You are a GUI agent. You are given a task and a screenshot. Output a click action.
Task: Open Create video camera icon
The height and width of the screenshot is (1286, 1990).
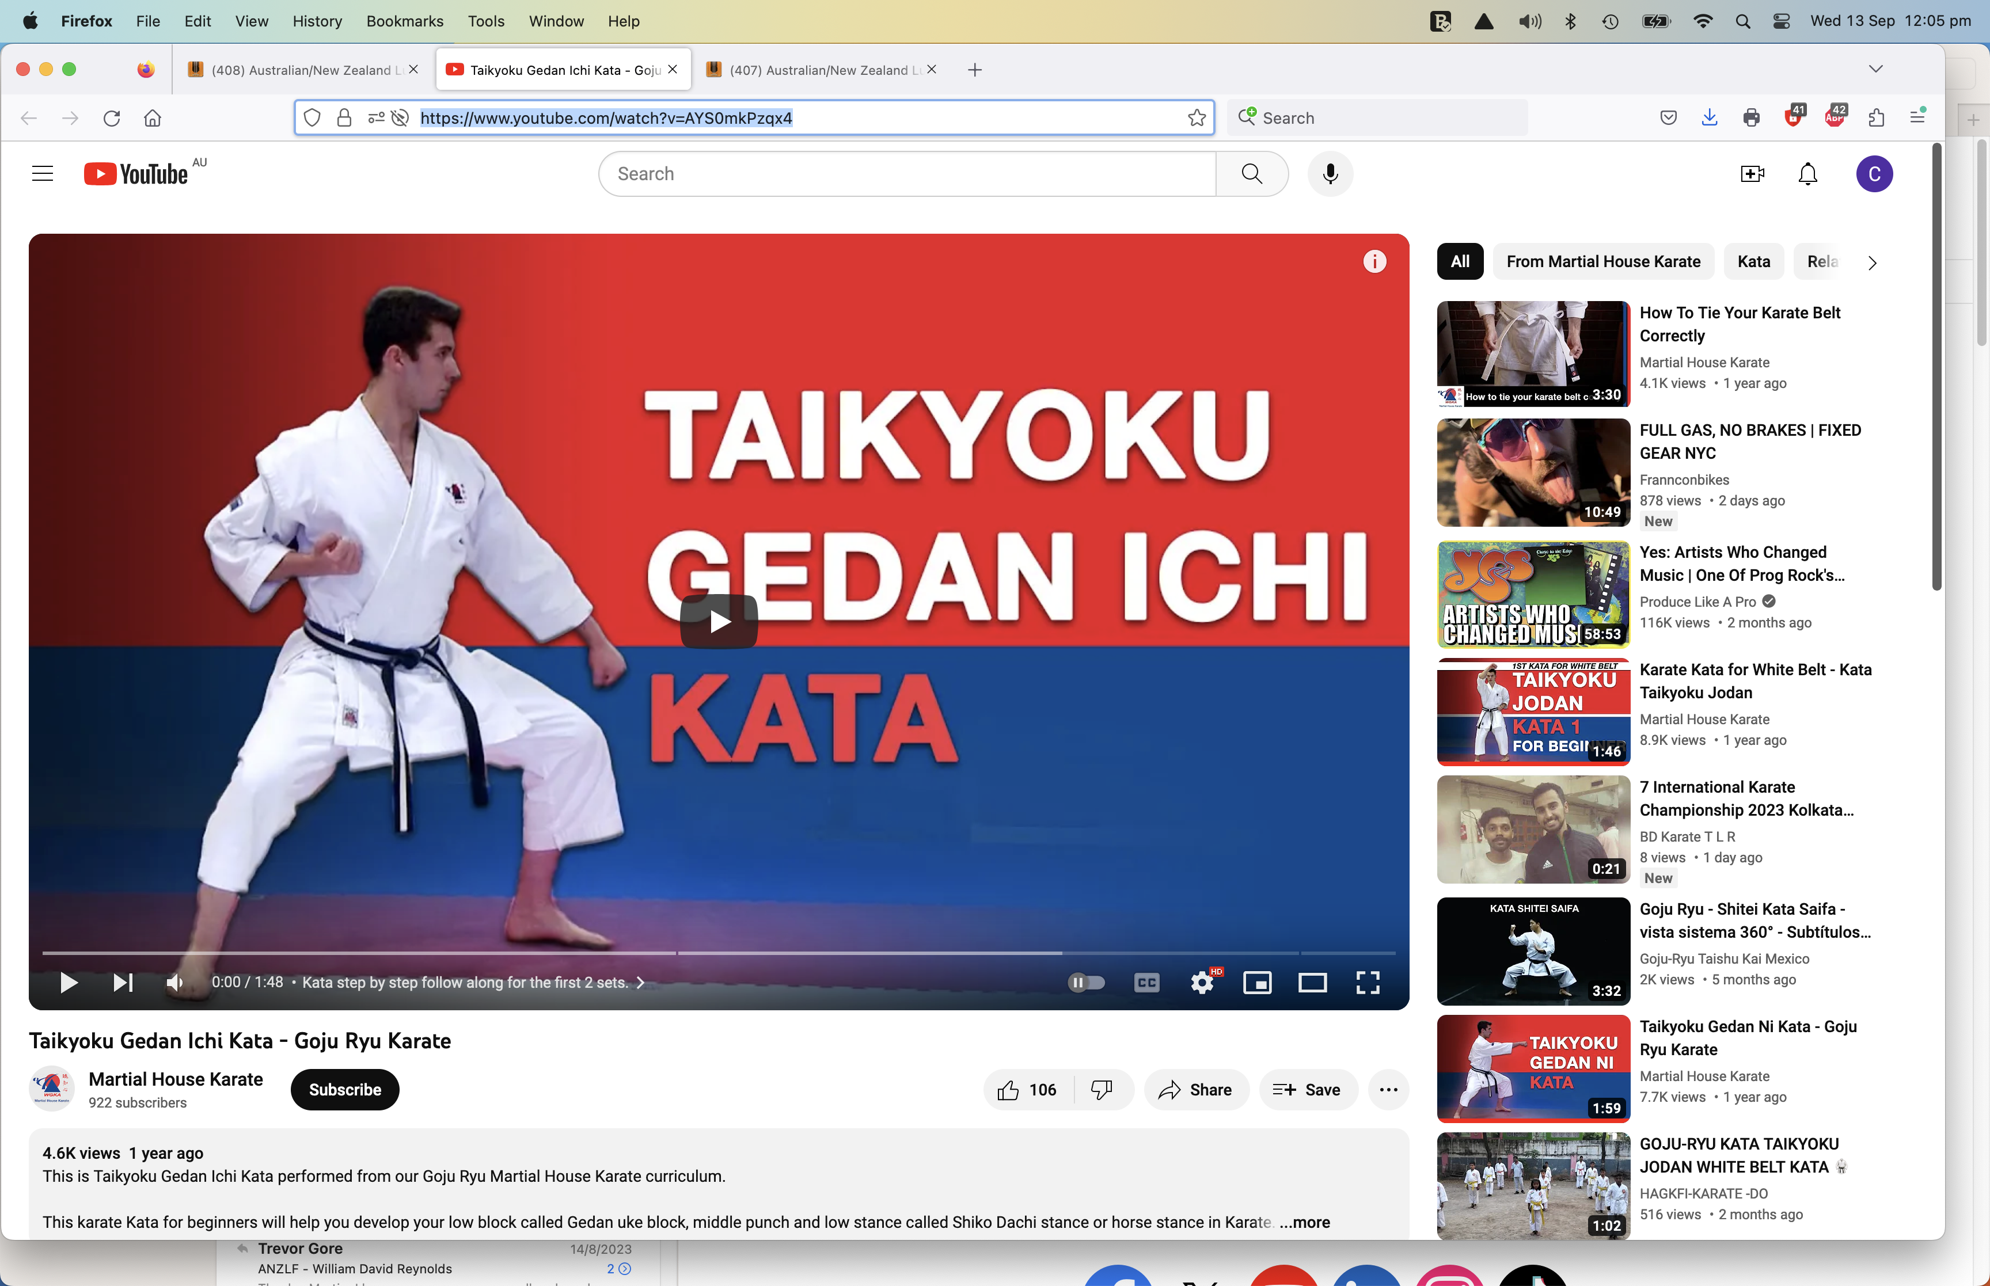click(1752, 174)
